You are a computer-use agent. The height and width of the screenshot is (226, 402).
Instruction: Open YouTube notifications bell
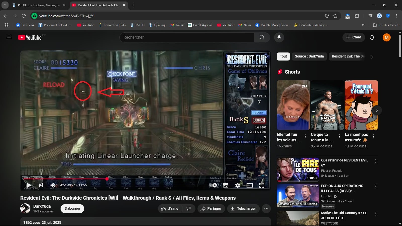pyautogui.click(x=372, y=37)
